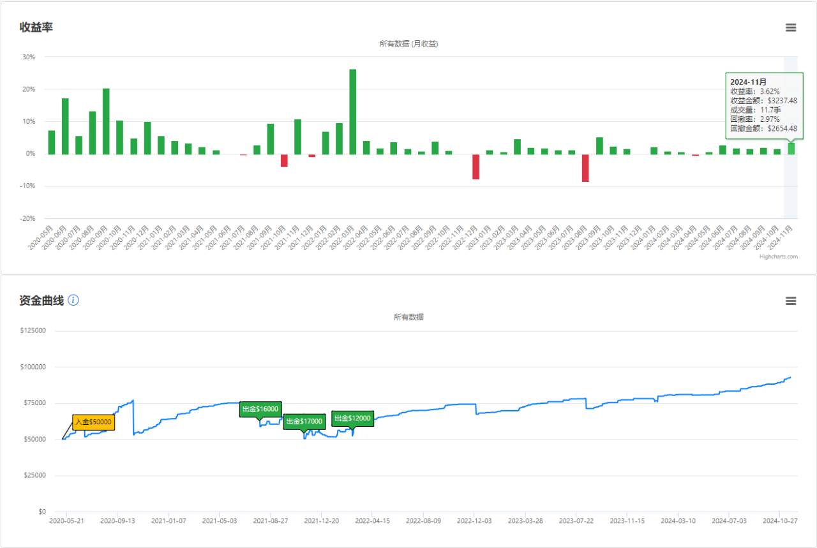The width and height of the screenshot is (817, 548).
Task: Open the Highcharts.com credit link
Action: 779,256
